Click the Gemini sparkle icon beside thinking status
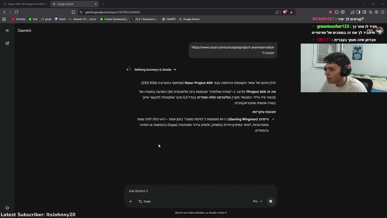The height and width of the screenshot is (218, 387). (128, 69)
